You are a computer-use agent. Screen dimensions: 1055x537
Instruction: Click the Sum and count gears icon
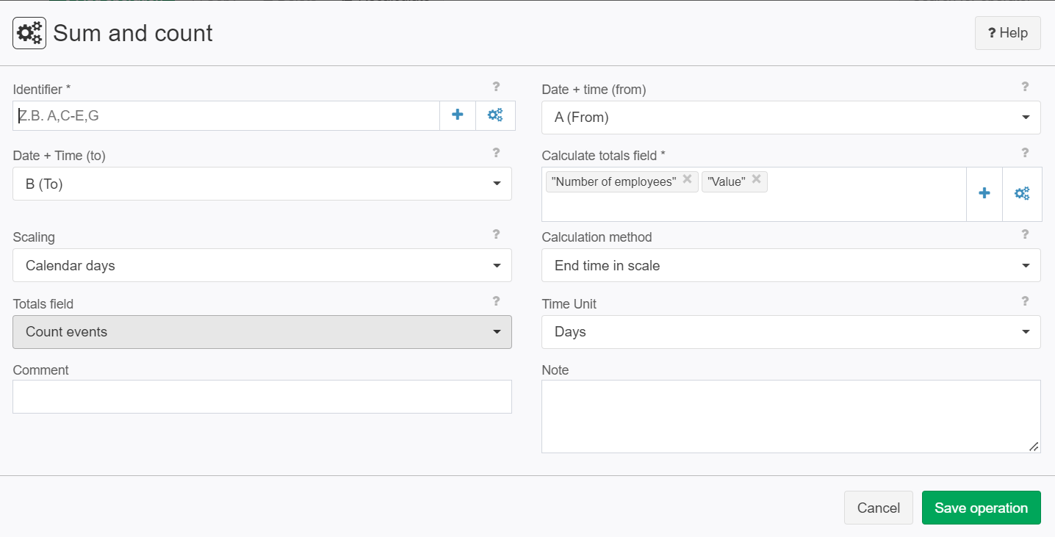(x=29, y=33)
